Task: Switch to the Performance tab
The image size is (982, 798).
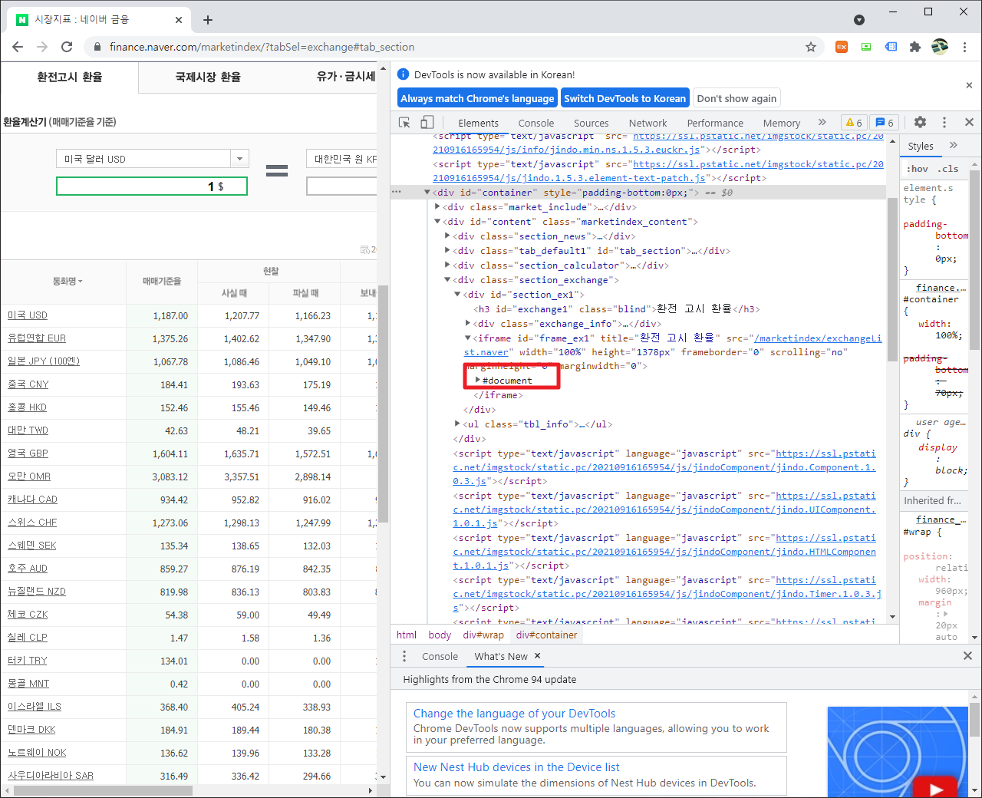Action: pos(715,123)
